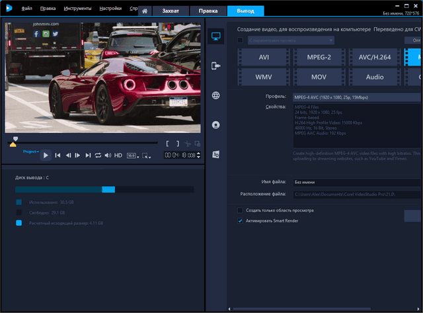The height and width of the screenshot is (313, 423).
Task: Click the preview scrubber playhead handle
Action: point(15,140)
